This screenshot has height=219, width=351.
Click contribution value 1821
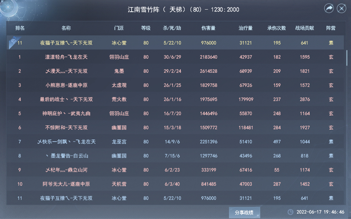(x=305, y=71)
